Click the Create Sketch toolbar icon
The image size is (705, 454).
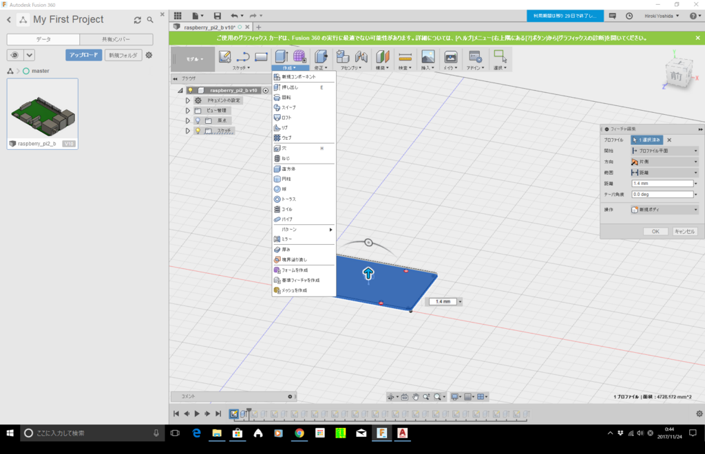pos(225,56)
